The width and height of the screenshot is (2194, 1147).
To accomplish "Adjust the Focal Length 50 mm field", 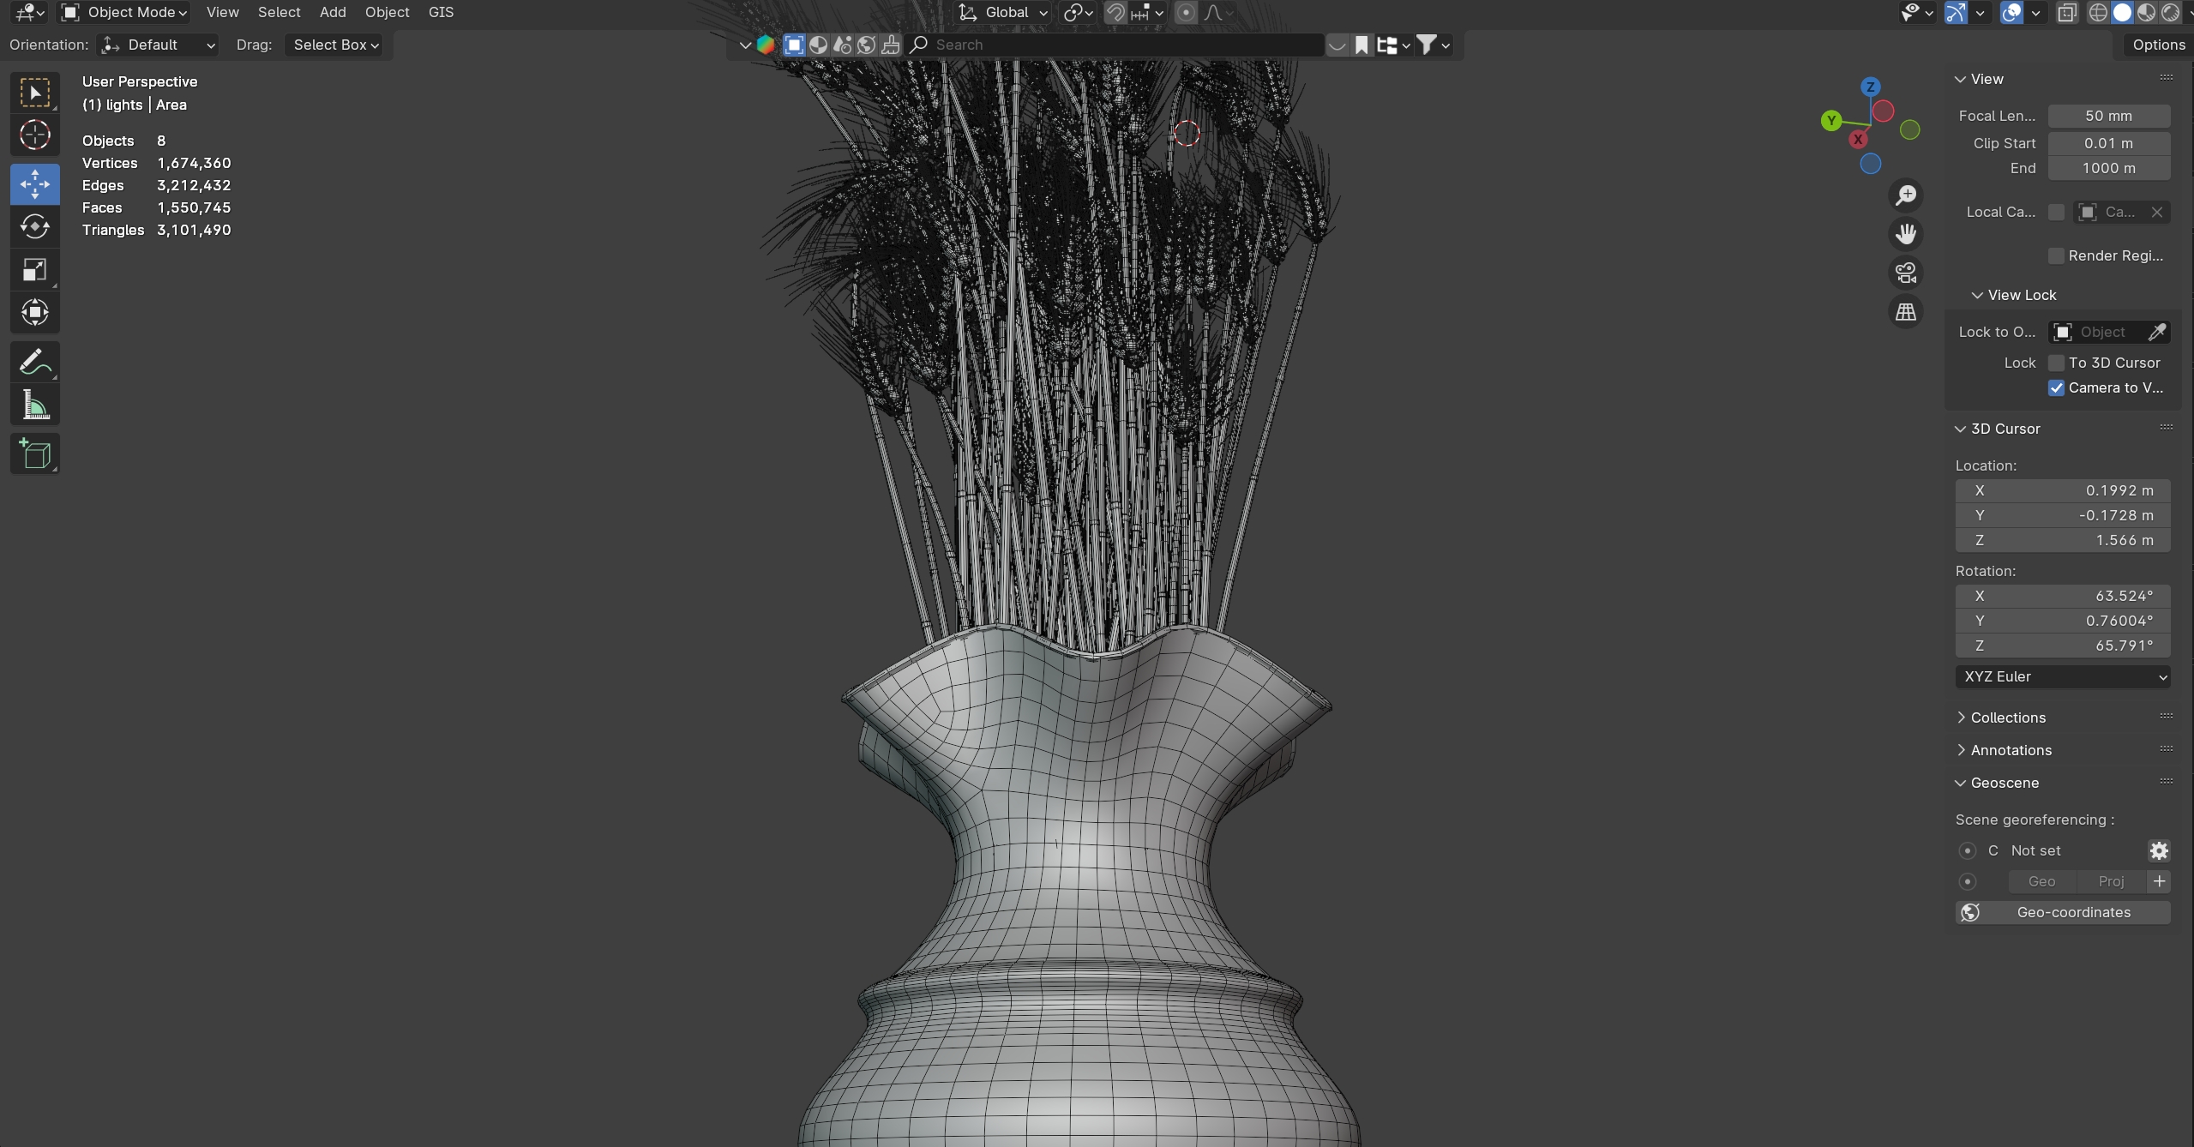I will click(x=2108, y=116).
